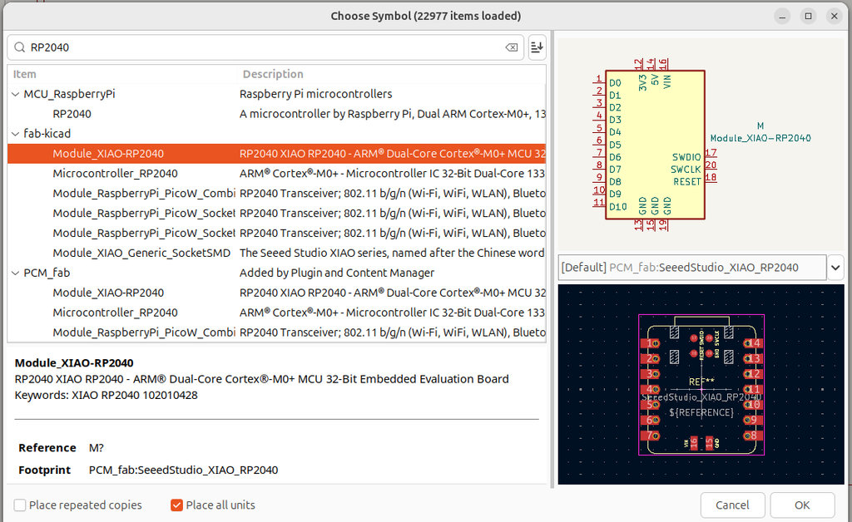
Task: Click the Keywords line in details
Action: click(106, 395)
